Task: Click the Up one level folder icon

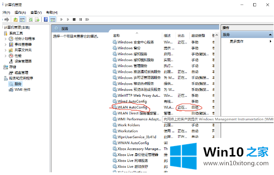Action: point(15,19)
